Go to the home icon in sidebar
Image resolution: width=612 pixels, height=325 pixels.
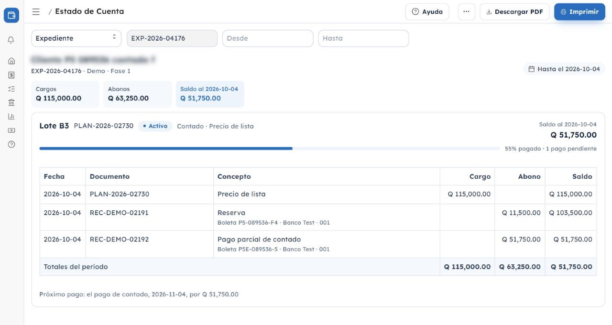11,61
